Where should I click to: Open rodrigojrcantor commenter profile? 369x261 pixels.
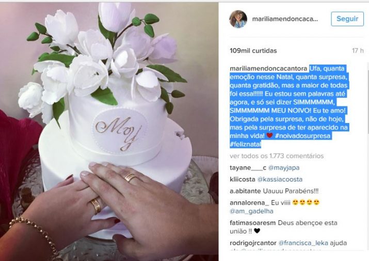[253, 243]
